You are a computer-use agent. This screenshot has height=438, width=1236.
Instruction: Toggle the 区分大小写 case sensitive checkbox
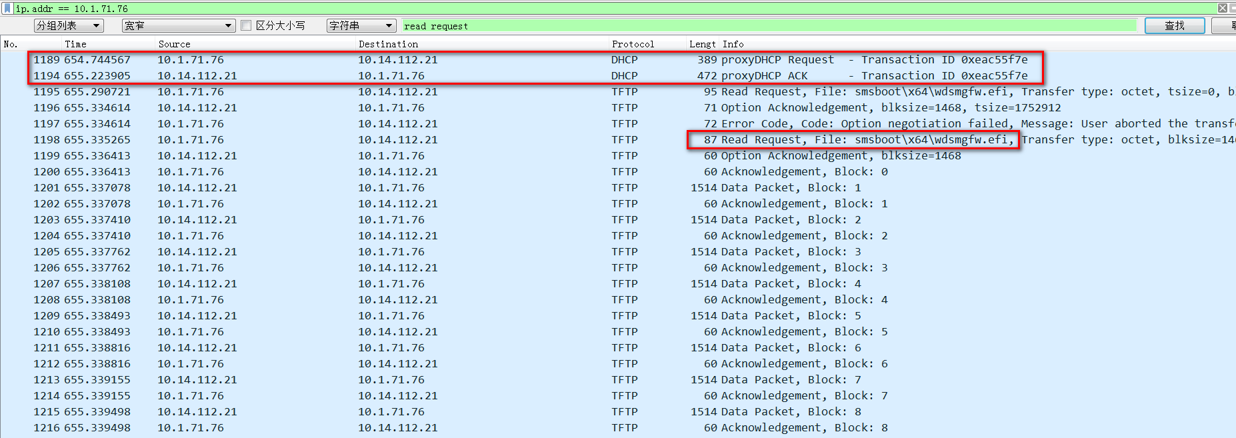246,25
